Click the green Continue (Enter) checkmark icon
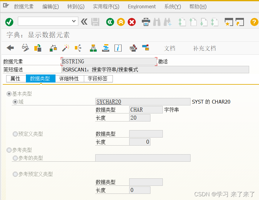 (9, 22)
